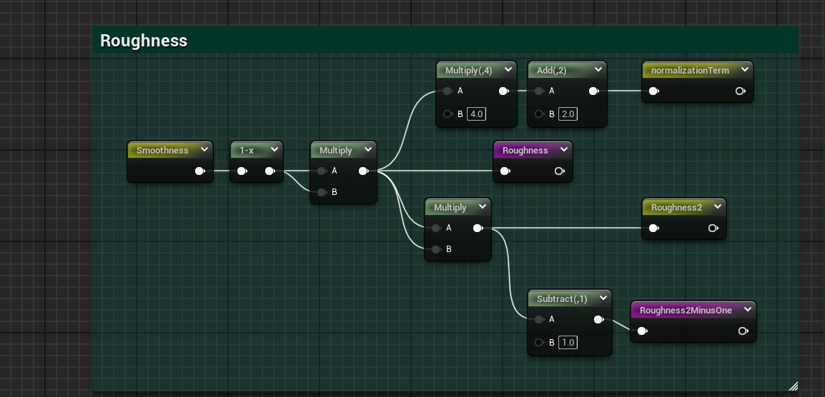Click the purple Roughness node output pin
Screen dimensions: 825x397
[559, 171]
